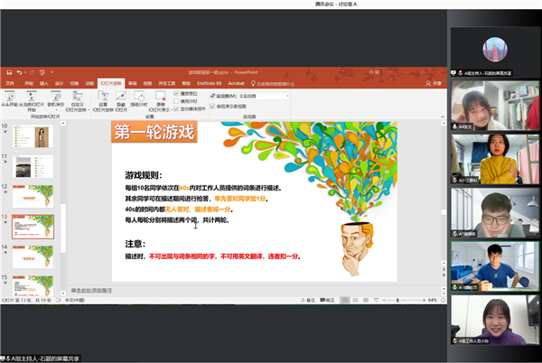542x363 pixels.
Task: Toggle the Play Narrations checkbox
Action: coord(176,93)
